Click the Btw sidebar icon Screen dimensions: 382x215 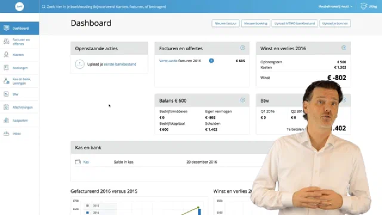(7, 94)
